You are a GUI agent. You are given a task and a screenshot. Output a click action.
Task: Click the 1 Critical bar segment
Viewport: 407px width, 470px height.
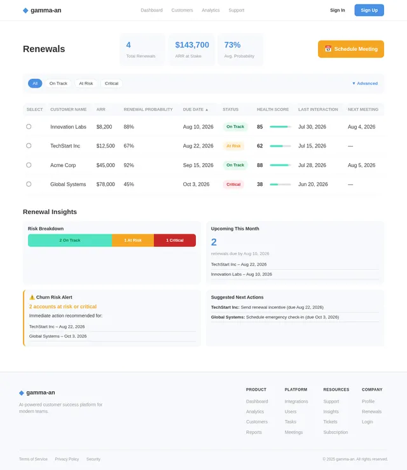pos(175,240)
